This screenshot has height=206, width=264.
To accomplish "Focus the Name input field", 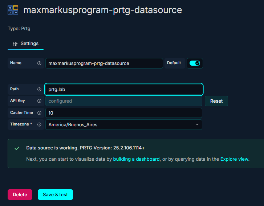I will coord(104,63).
